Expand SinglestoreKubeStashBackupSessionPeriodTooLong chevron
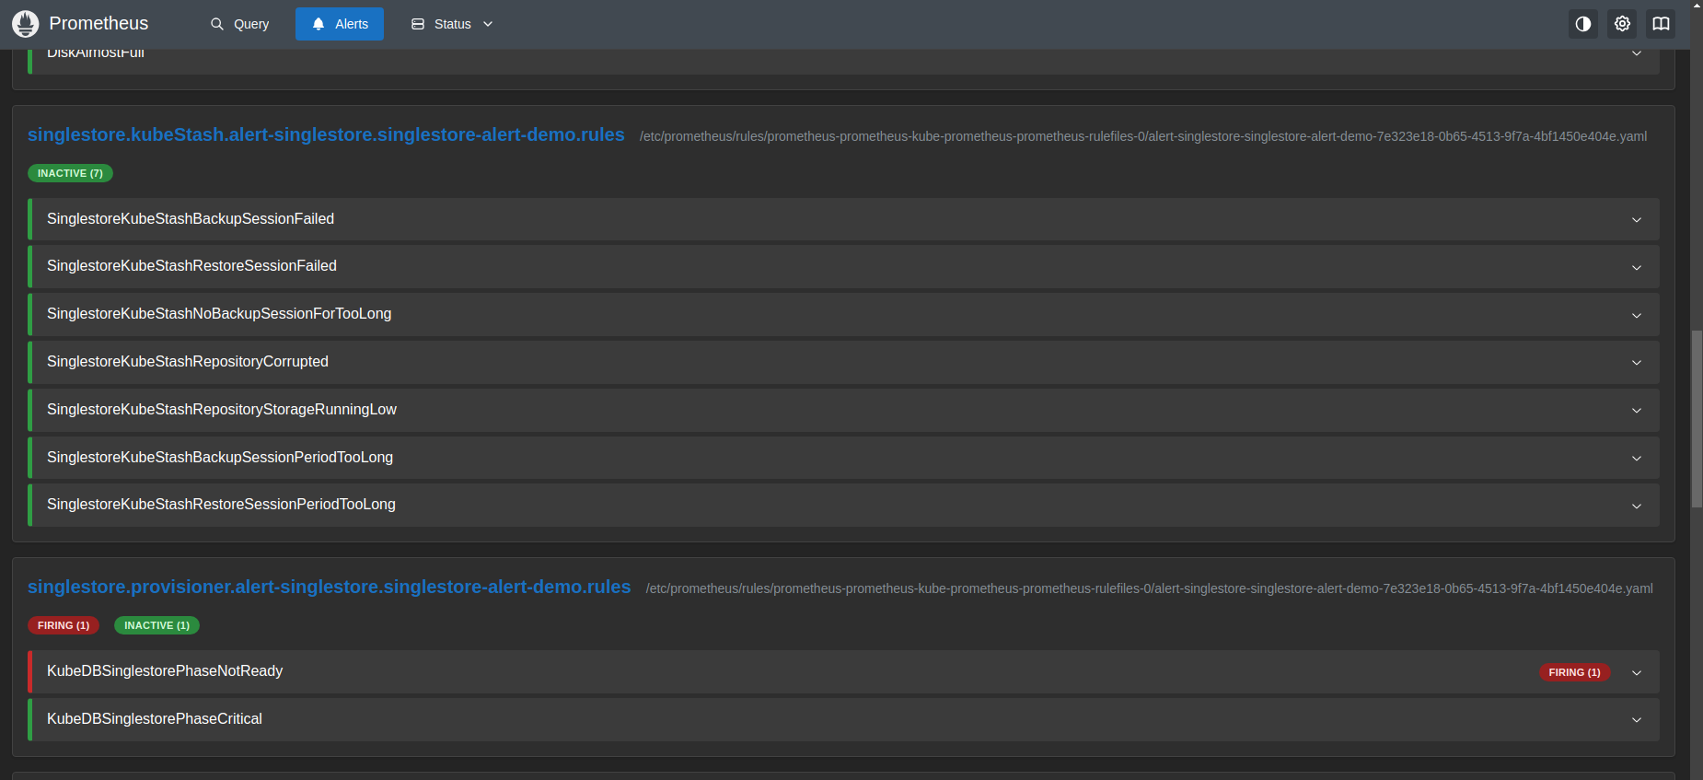The image size is (1703, 780). pos(1637,459)
